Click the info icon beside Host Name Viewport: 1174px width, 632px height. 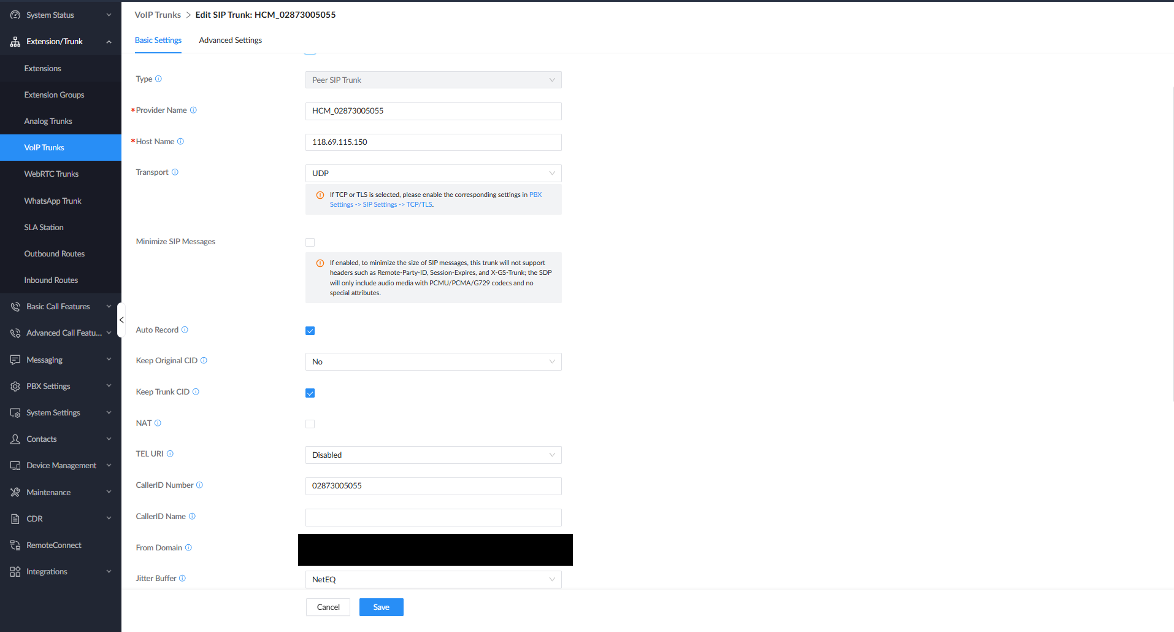pyautogui.click(x=180, y=141)
